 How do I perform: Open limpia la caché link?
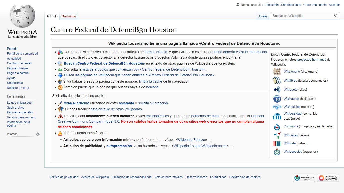point(151,81)
